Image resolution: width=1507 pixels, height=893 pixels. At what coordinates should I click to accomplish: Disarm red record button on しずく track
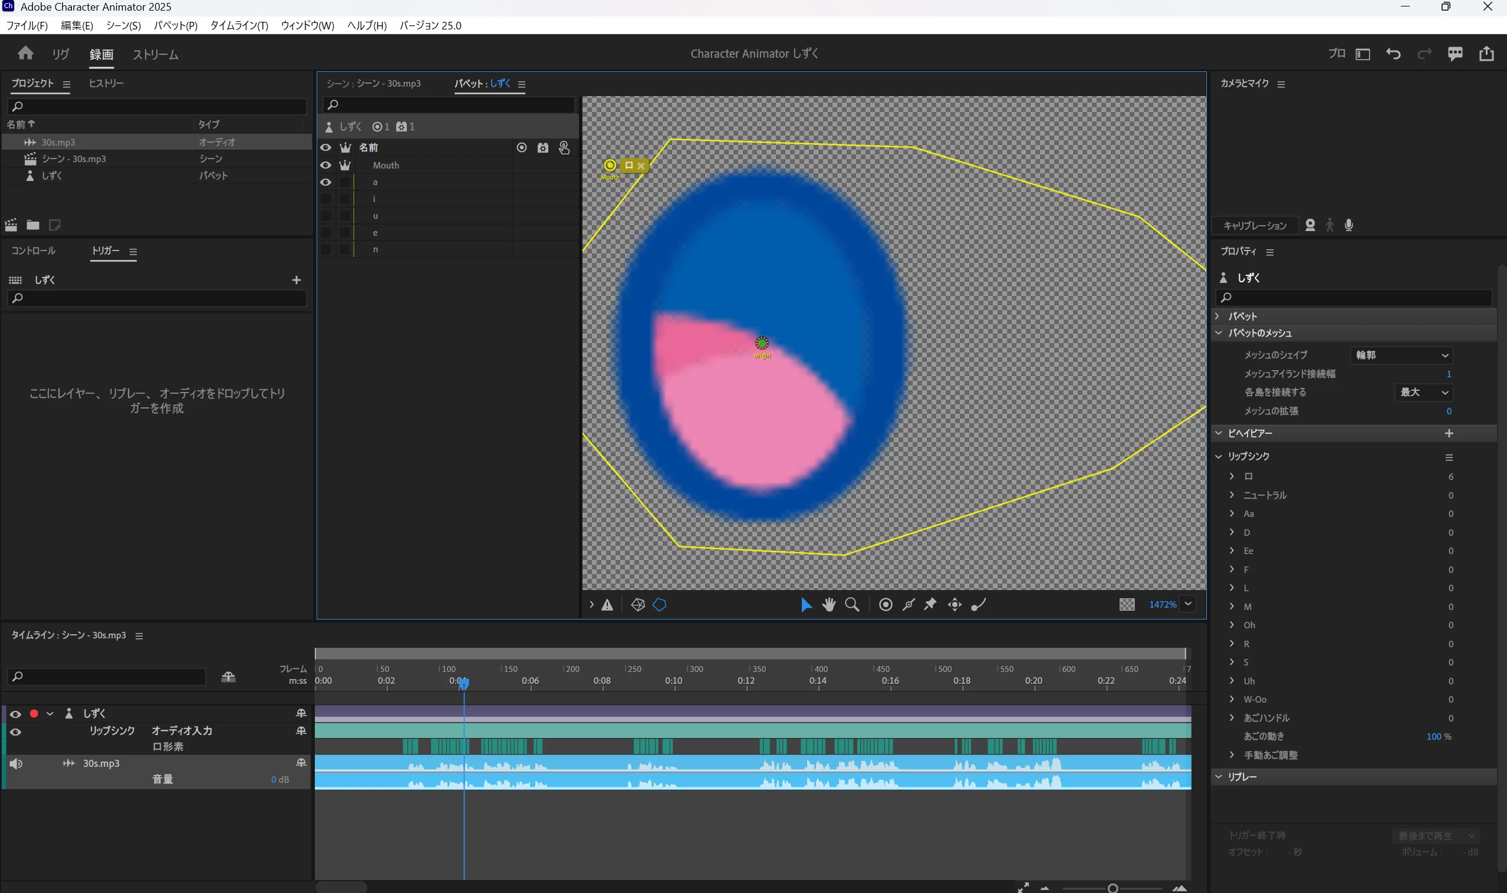34,714
